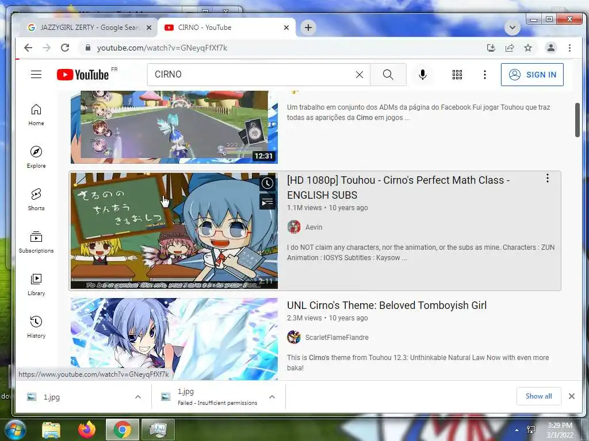This screenshot has width=589, height=441.
Task: Go to Home in the sidebar
Action: (x=36, y=115)
